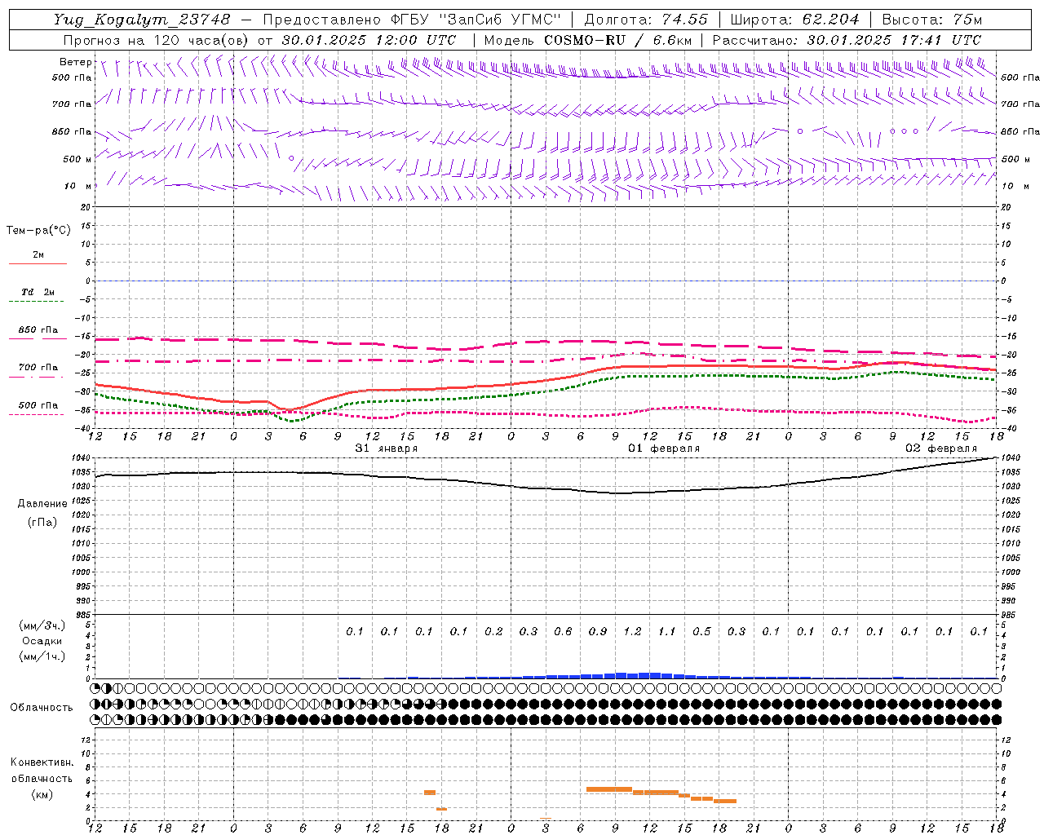Click the 1.2 precipitation value
Viewport: 1044px width, 835px height.
tap(632, 632)
